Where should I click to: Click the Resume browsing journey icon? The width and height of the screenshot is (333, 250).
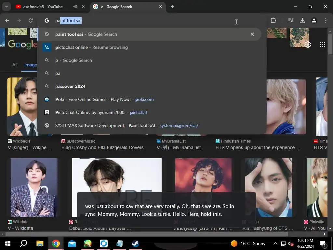(x=47, y=48)
